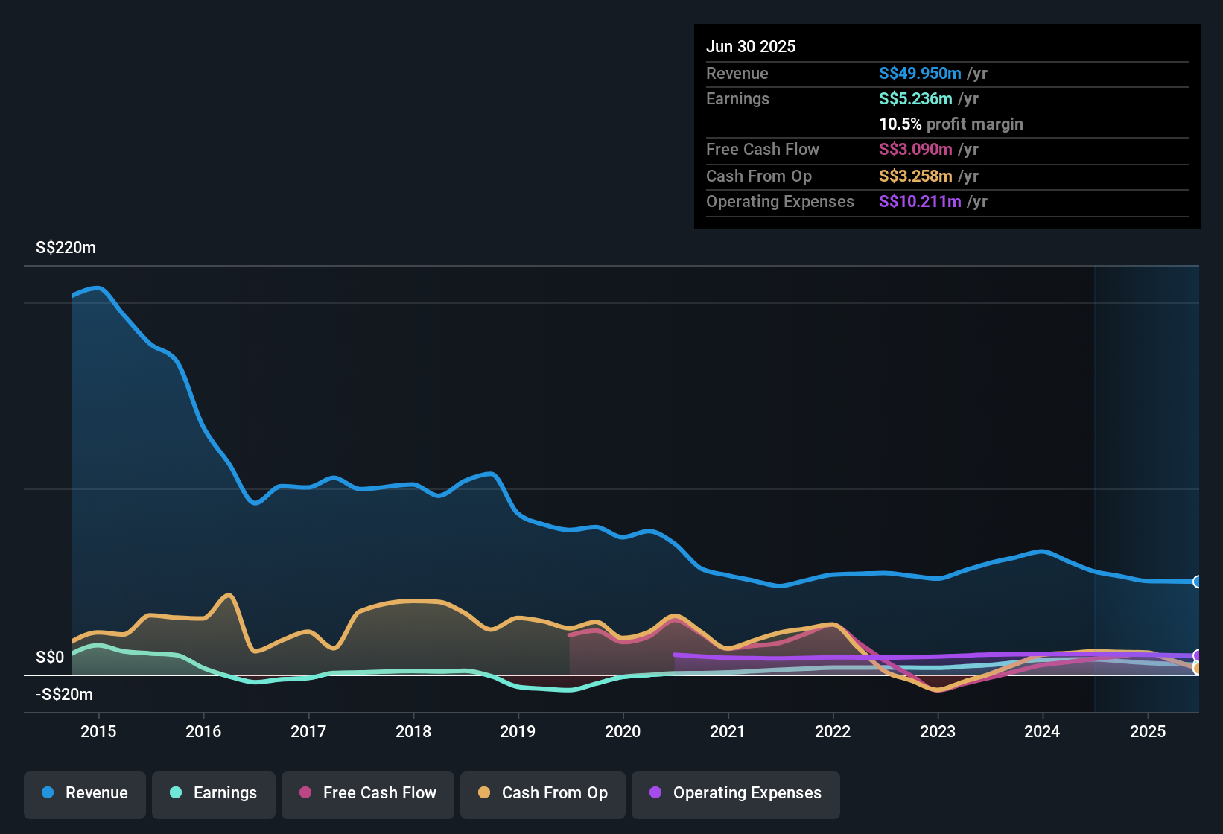Click the teal Earnings legend dot
Screen dimensions: 1223x834
(176, 792)
